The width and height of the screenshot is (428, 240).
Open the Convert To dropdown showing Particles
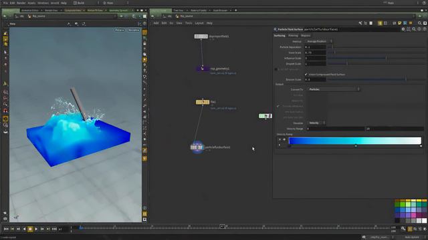[x=334, y=89]
